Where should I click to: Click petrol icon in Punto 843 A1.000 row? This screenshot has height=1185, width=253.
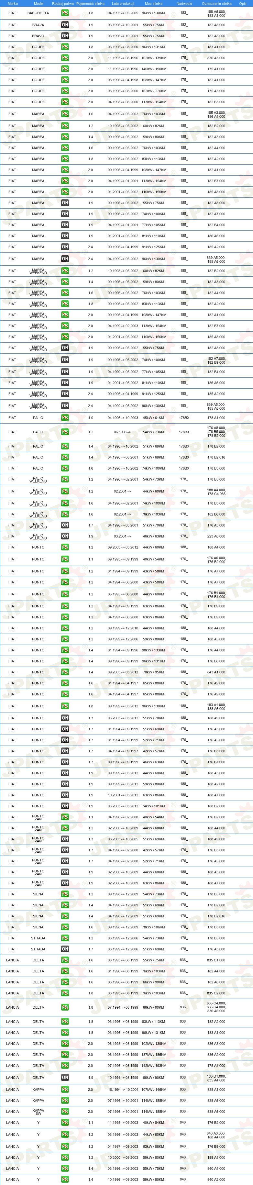tap(65, 672)
